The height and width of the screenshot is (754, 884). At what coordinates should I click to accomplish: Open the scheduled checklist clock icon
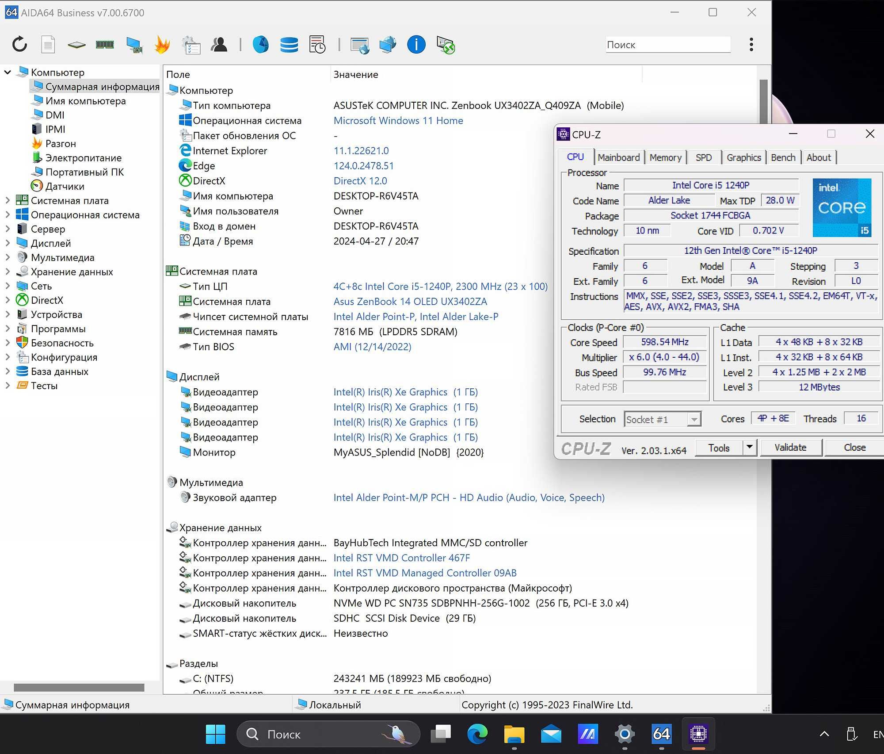click(x=317, y=45)
